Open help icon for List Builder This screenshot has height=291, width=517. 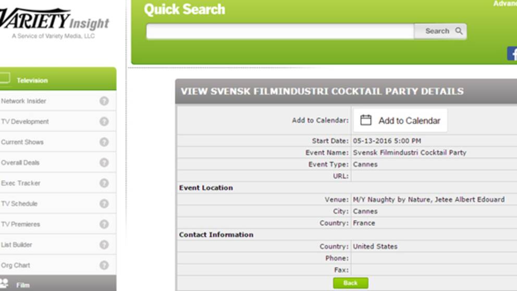(104, 245)
